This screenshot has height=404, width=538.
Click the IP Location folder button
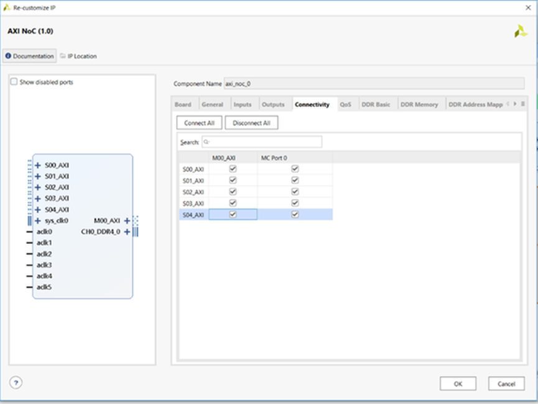pyautogui.click(x=78, y=56)
